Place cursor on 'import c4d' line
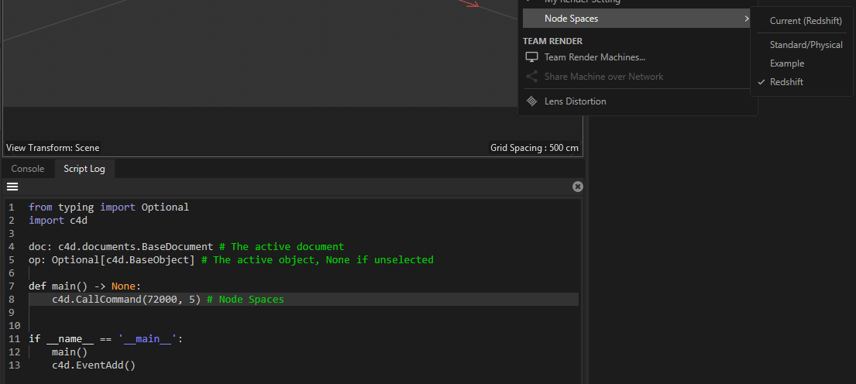856x384 pixels. tap(58, 220)
